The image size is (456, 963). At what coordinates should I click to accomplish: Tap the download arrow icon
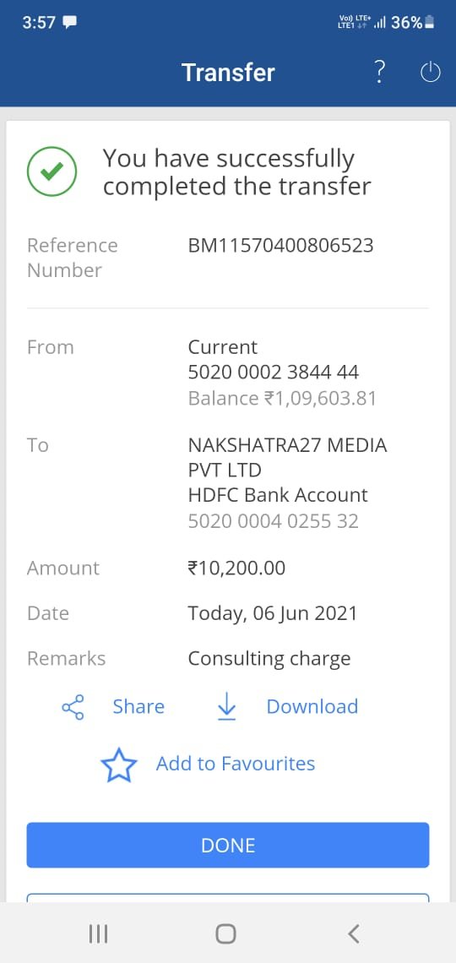tap(226, 707)
